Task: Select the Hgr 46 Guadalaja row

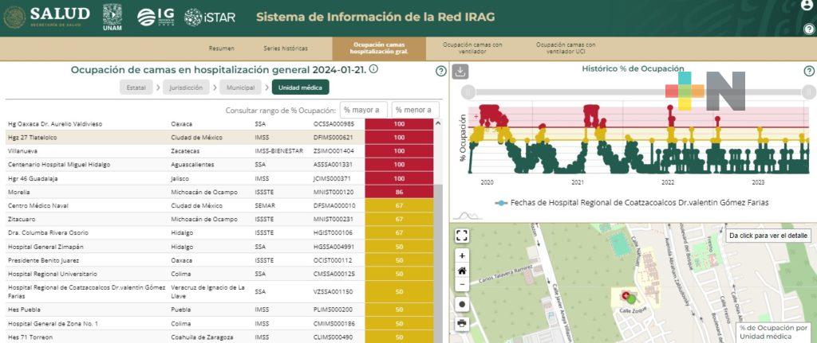Action: (220, 178)
